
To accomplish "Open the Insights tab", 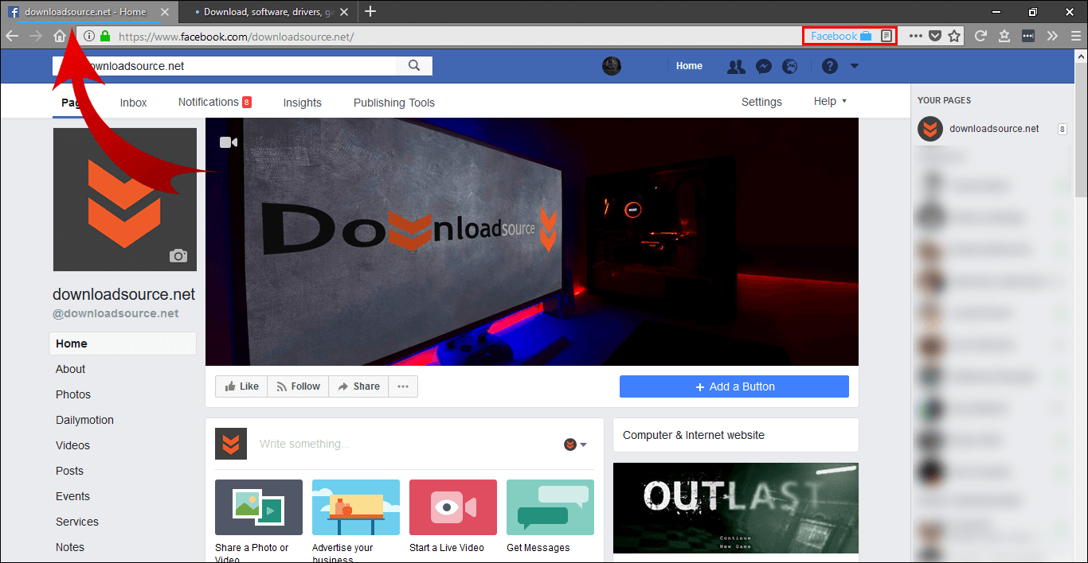I will pos(302,103).
